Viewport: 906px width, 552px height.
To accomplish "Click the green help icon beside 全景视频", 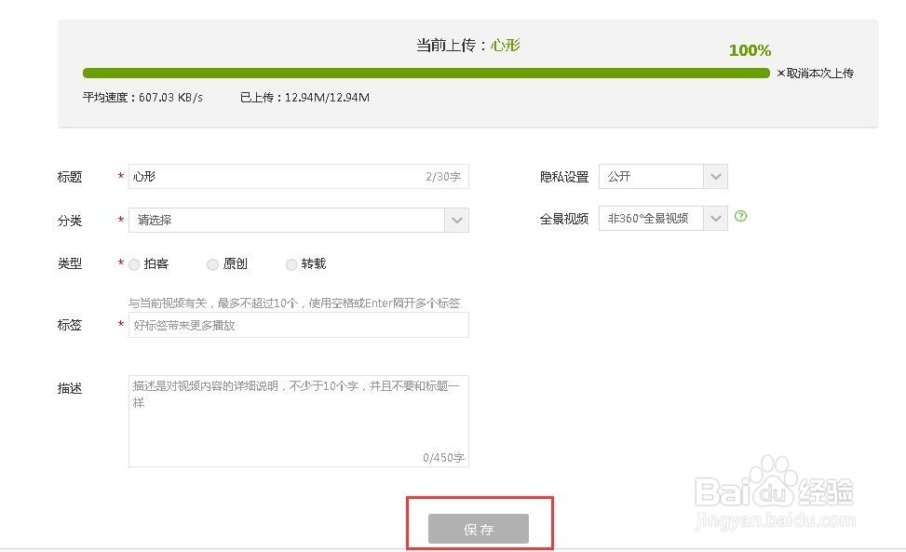I will (740, 216).
